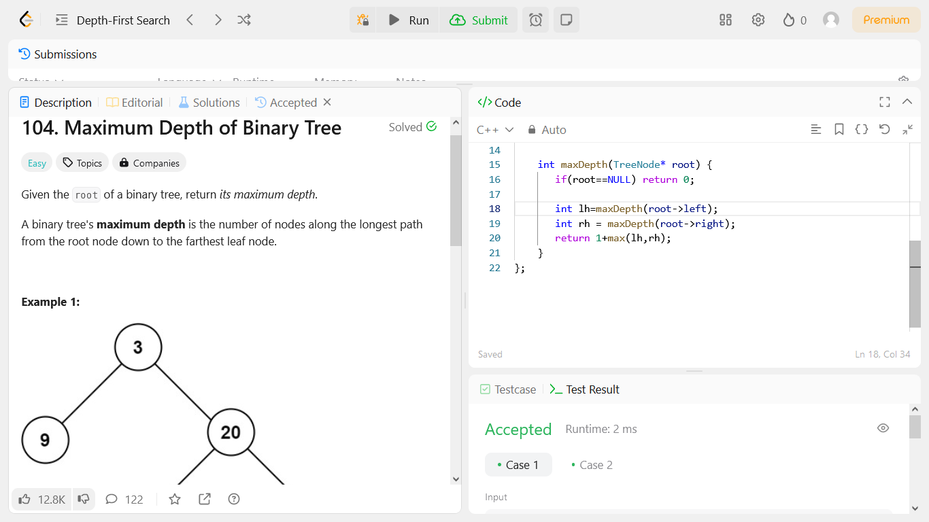The height and width of the screenshot is (522, 929).
Task: Open the layout grid icon
Action: (x=726, y=20)
